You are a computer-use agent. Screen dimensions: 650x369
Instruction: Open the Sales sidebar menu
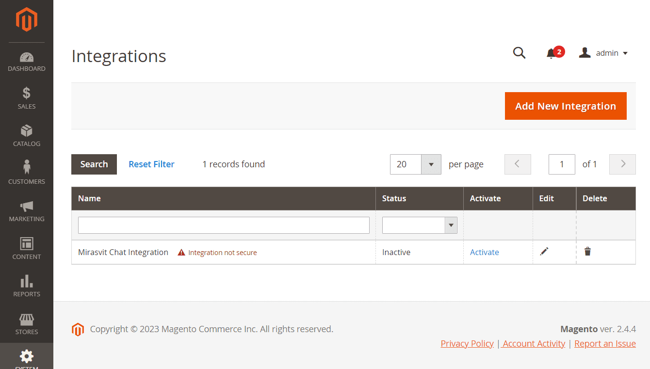[x=27, y=98]
